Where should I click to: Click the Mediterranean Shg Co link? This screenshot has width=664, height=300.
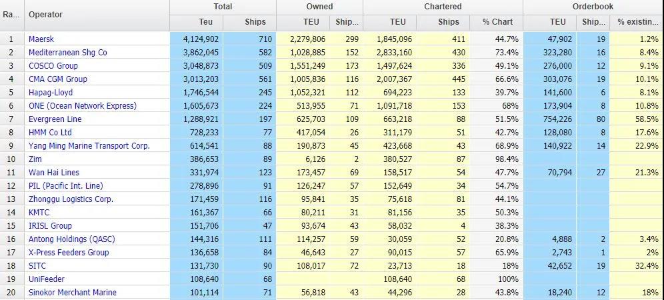pos(67,53)
